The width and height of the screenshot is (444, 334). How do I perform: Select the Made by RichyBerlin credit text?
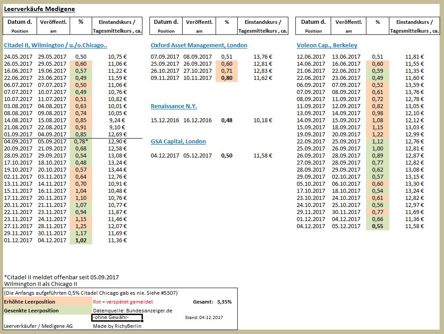click(x=118, y=326)
